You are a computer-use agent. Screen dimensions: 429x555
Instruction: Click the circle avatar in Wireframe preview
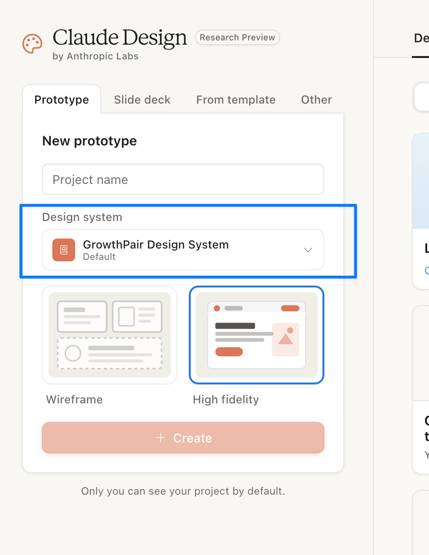[73, 353]
